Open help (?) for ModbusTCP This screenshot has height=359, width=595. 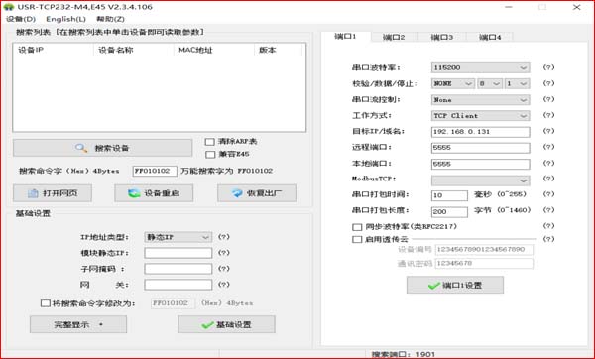tap(548, 179)
